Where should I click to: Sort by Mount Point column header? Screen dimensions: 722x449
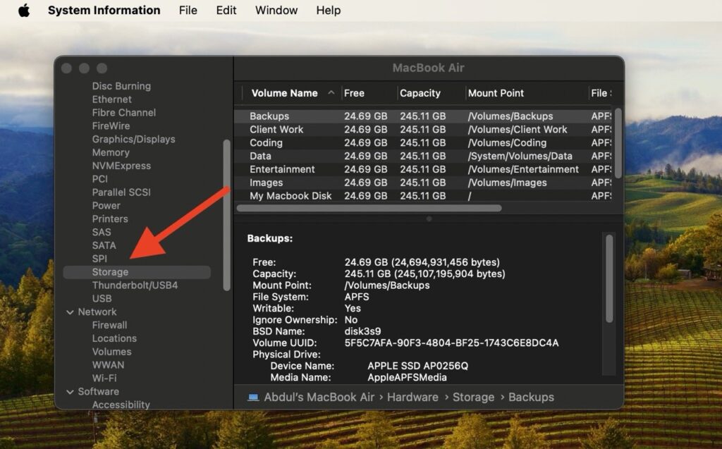pos(496,93)
